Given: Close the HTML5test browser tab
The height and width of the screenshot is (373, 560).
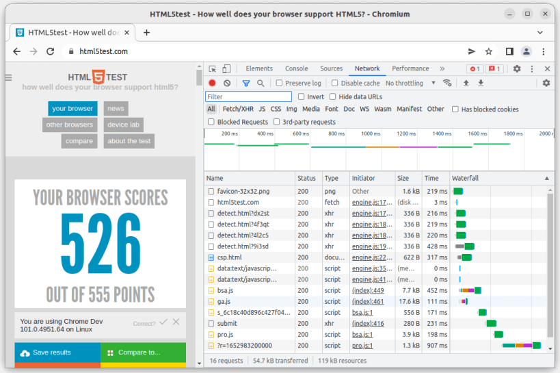Looking at the screenshot, I should (126, 33).
